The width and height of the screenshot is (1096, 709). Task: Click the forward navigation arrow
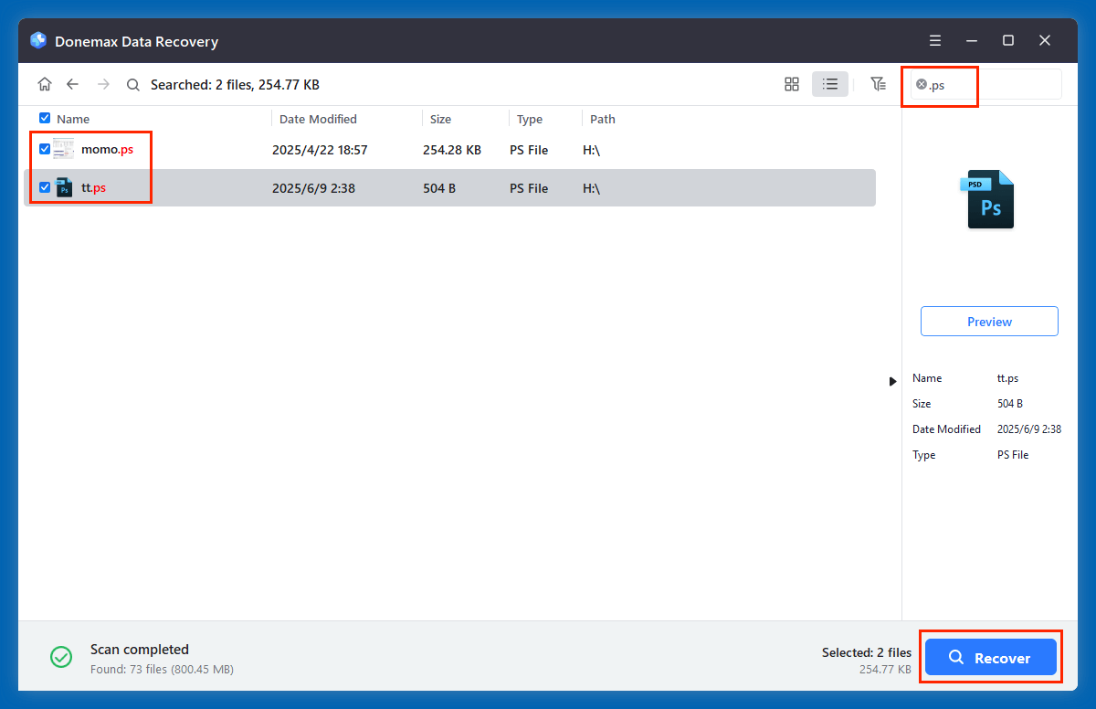pyautogui.click(x=102, y=83)
